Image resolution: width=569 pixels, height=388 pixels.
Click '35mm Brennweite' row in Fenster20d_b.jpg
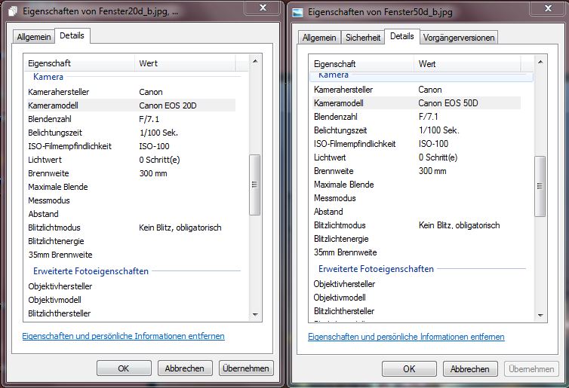tap(131, 255)
